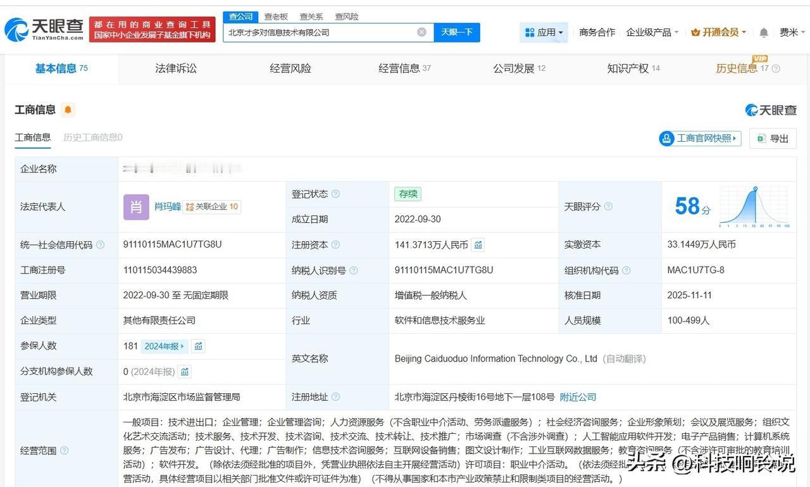Select the 查公司 search tab
810x487 pixels.
tap(240, 16)
